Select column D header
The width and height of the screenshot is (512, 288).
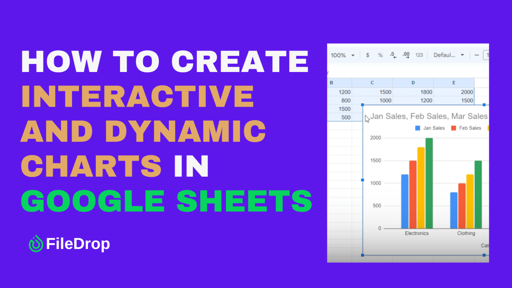pos(413,83)
